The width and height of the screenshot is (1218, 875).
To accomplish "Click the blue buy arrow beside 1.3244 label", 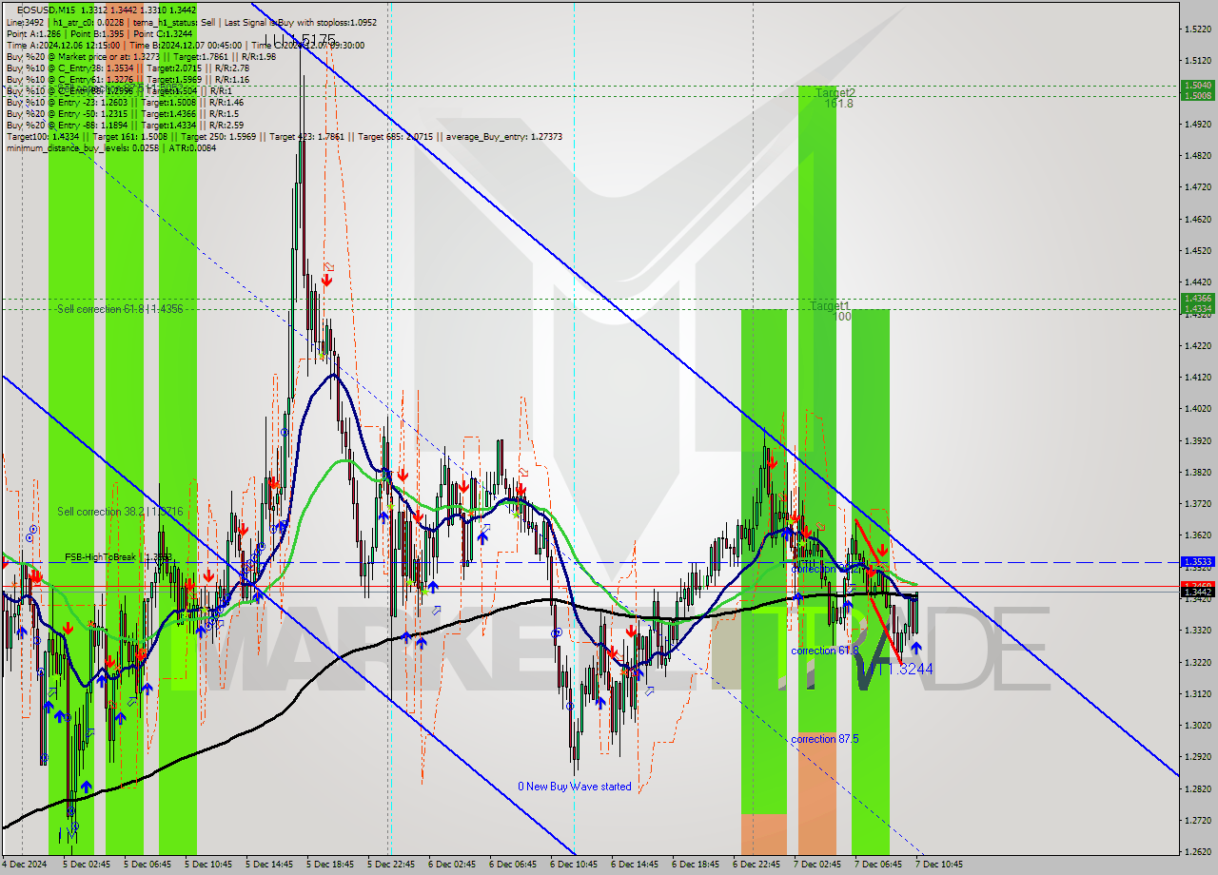I will pos(915,648).
